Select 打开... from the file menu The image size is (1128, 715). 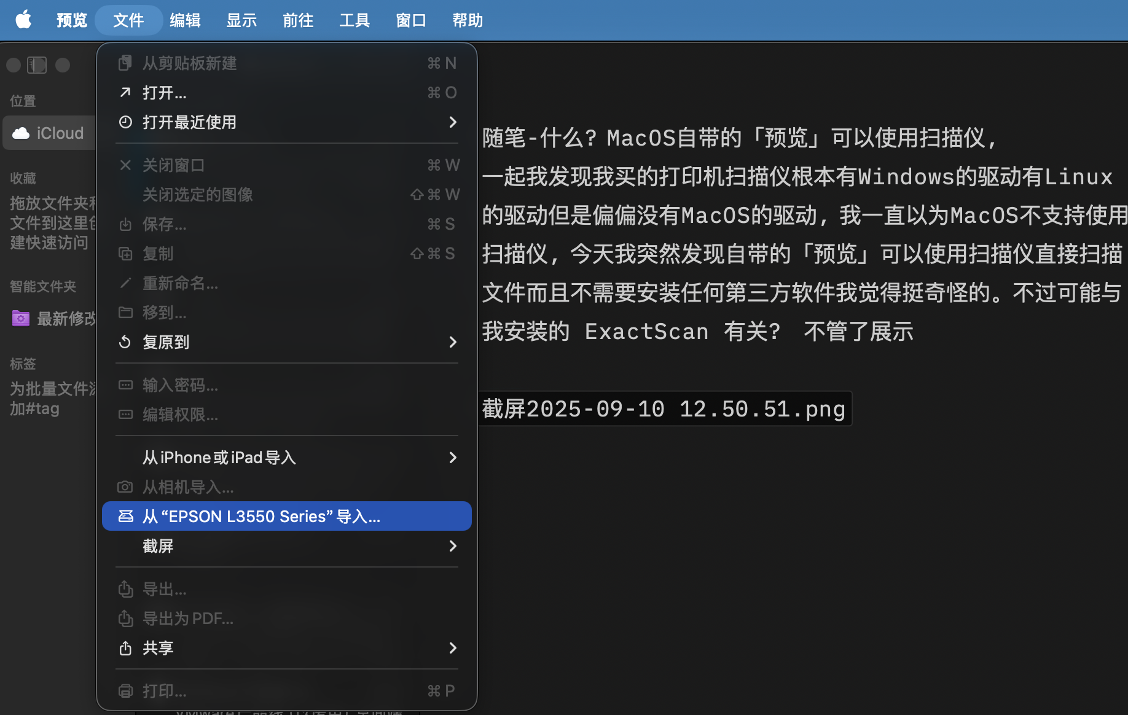[165, 93]
